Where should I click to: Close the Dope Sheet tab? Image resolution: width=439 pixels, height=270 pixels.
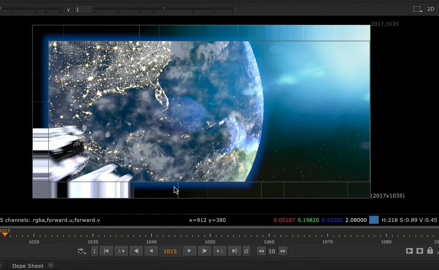[x=51, y=265]
